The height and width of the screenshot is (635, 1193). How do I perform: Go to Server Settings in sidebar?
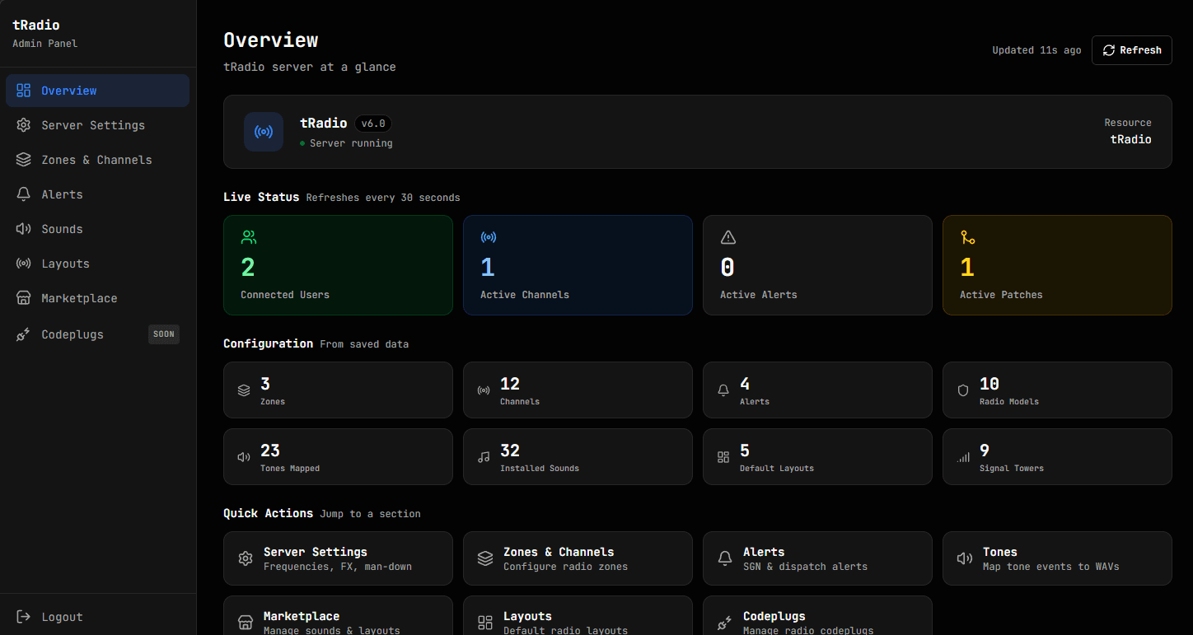click(98, 125)
